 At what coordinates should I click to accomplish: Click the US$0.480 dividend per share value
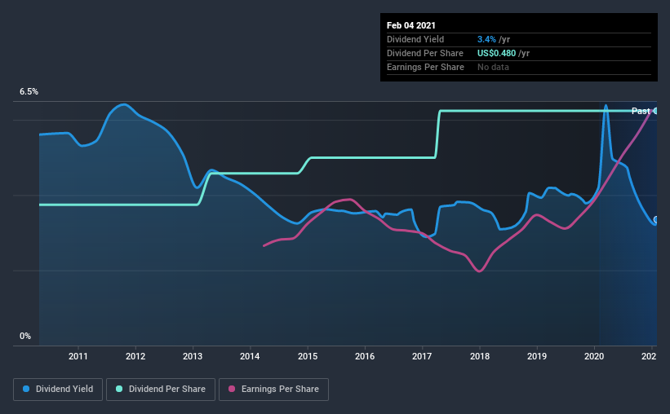(x=496, y=53)
